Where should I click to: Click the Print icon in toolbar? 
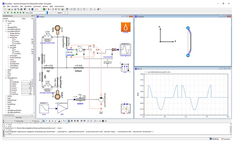[x=22, y=9]
